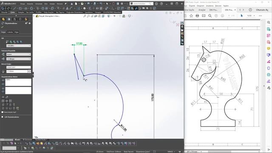Click the Print icon in SolidWorks toolbar
The image size is (272, 153).
(x=95, y=4)
